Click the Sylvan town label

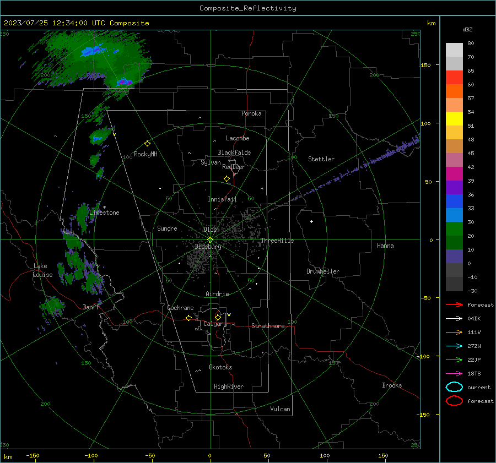click(211, 162)
